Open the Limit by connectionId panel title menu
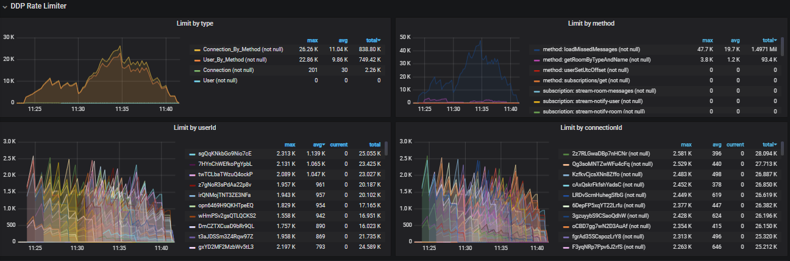 (591, 127)
